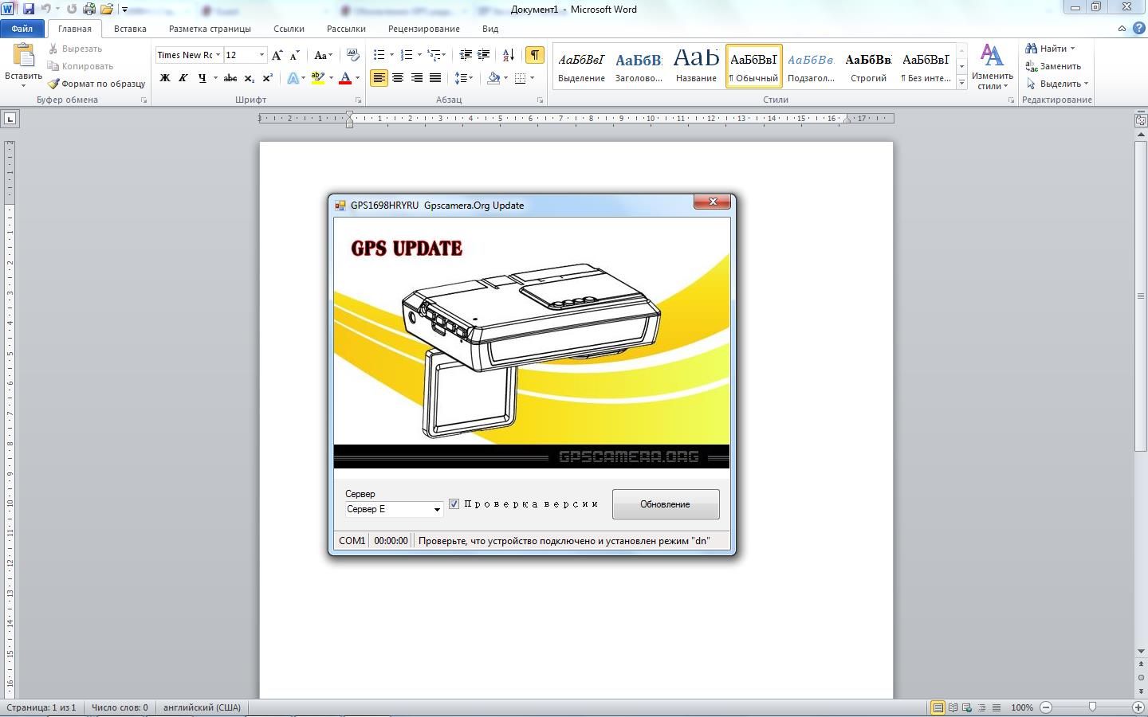Click the sort (А-Я) icon
Image resolution: width=1148 pixels, height=717 pixels.
(508, 55)
